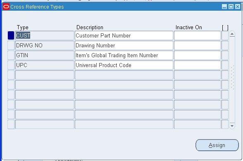The width and height of the screenshot is (243, 161).
Task: Click the Assign button
Action: click(x=217, y=145)
